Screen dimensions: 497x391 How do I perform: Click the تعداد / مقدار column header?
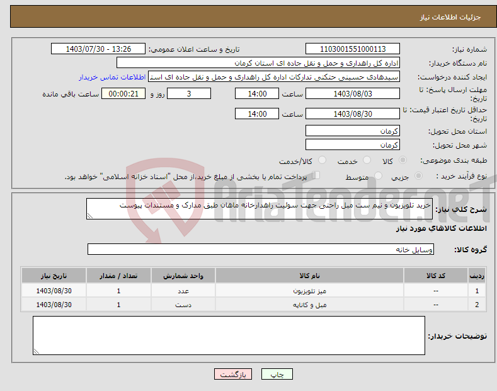pos(118,276)
